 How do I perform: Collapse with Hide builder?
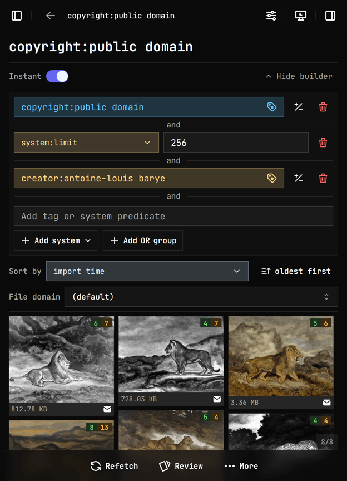point(299,76)
